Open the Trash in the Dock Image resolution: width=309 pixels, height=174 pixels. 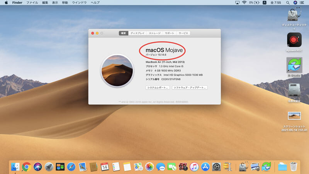coord(294,167)
